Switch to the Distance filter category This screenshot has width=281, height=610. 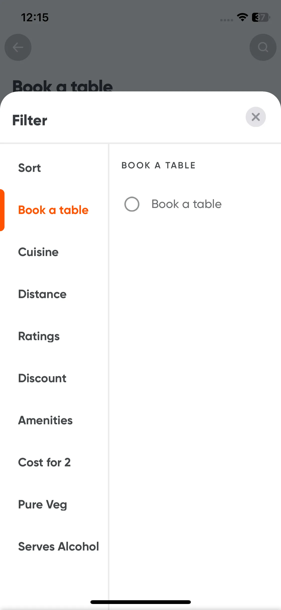coord(42,294)
